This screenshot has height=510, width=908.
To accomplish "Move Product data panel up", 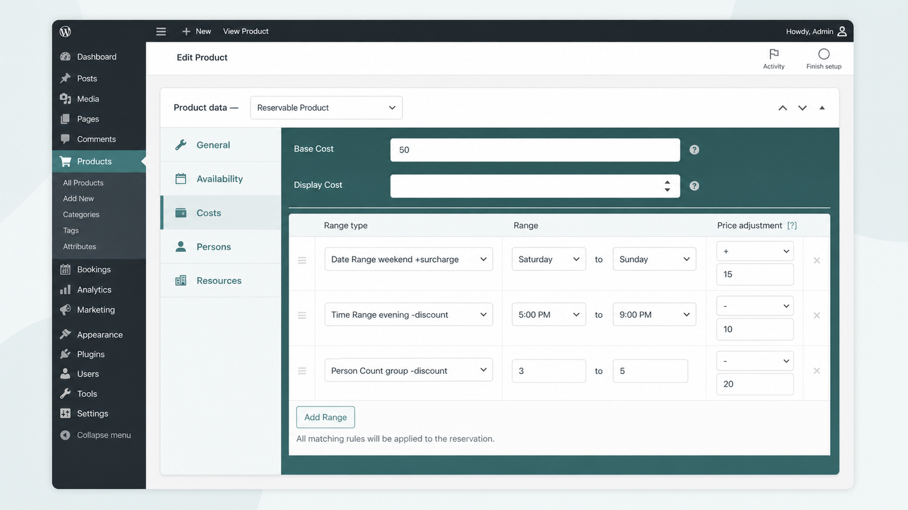I will click(783, 108).
